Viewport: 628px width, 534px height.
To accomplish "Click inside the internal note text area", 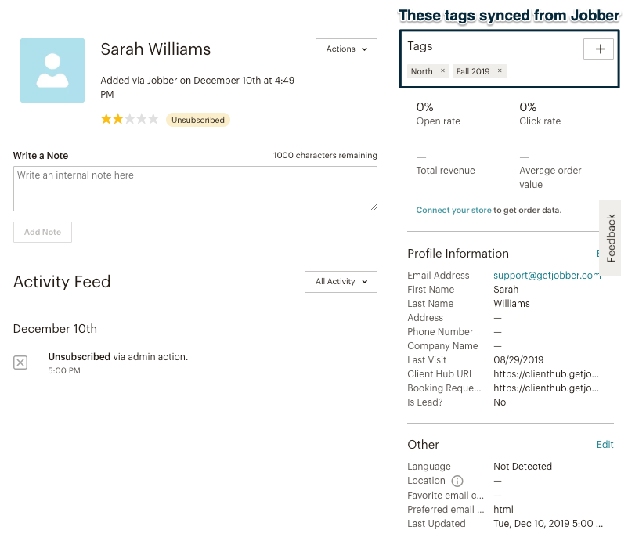I will [195, 189].
